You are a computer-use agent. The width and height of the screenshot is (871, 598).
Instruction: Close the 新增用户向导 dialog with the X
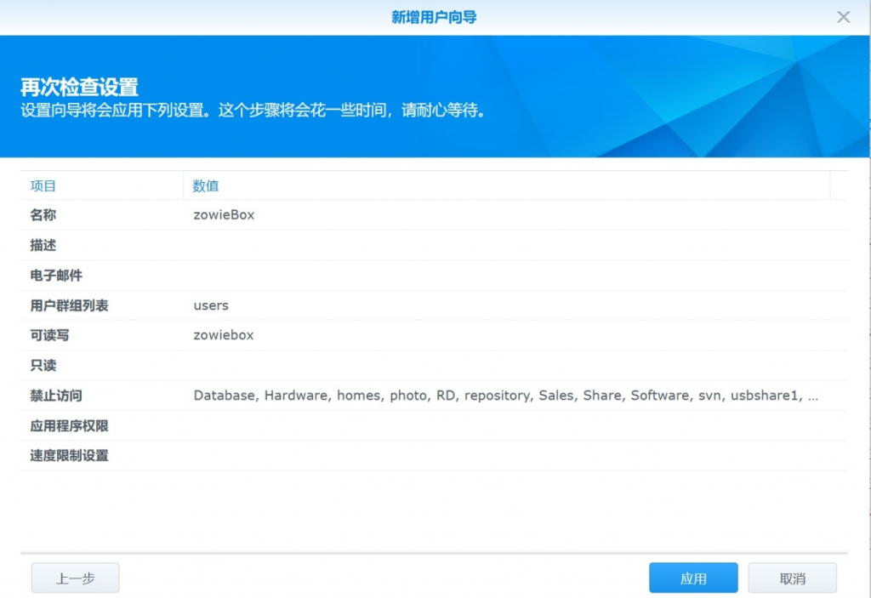point(843,17)
